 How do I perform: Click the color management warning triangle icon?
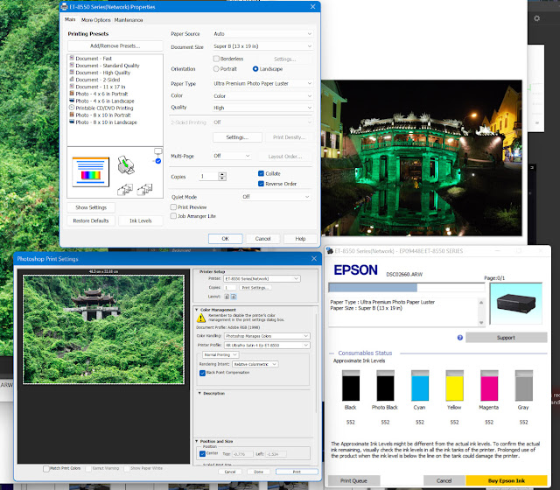coord(201,318)
